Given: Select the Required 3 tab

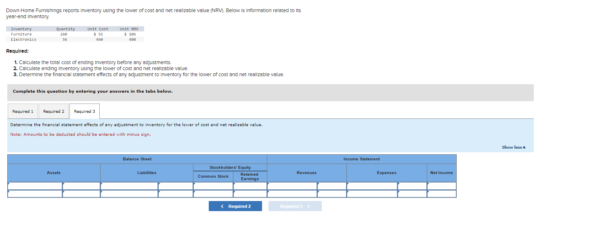Looking at the screenshot, I should pos(84,111).
